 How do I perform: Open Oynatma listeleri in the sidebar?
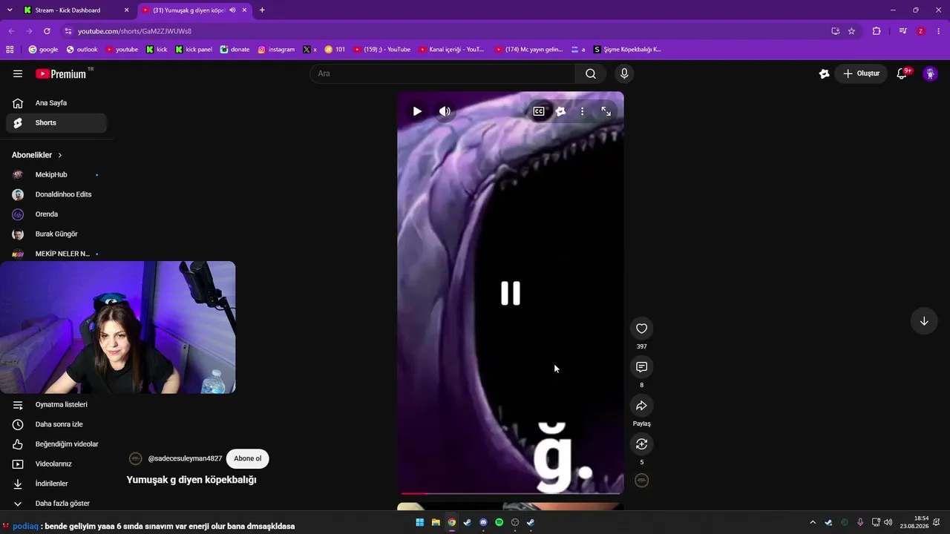click(x=56, y=405)
